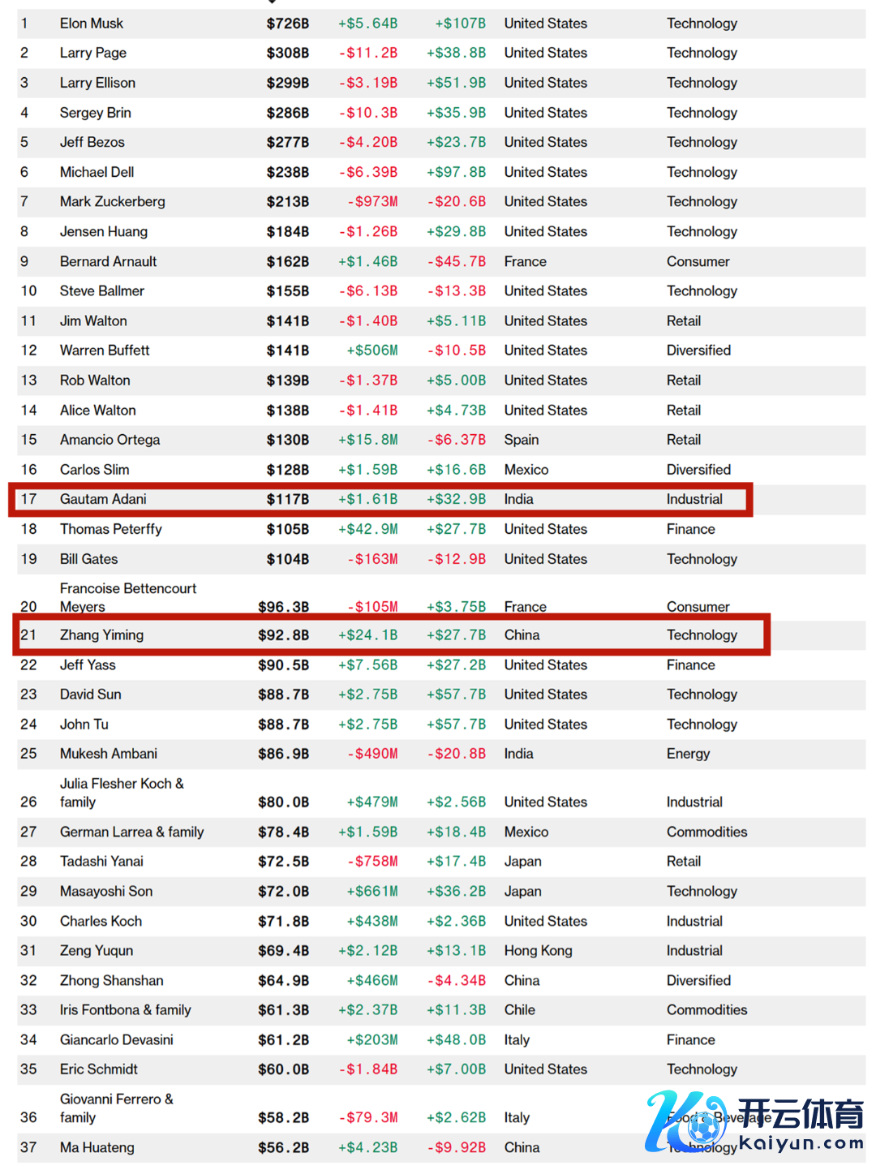Click Francoise Bettencourt Meyers name
The image size is (876, 1170).
click(x=128, y=597)
